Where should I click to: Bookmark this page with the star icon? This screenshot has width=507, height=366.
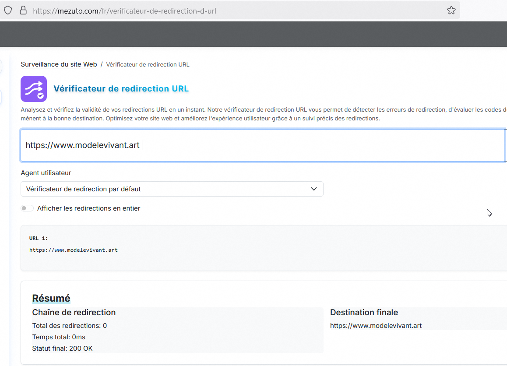coord(451,11)
